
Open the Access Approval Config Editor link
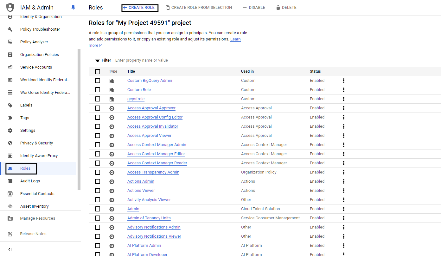tap(155, 117)
